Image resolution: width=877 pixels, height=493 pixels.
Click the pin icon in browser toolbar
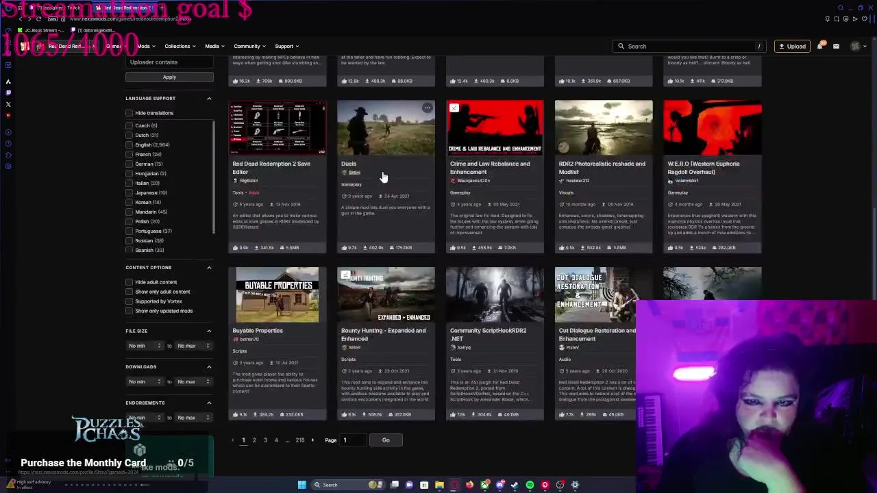(x=828, y=19)
